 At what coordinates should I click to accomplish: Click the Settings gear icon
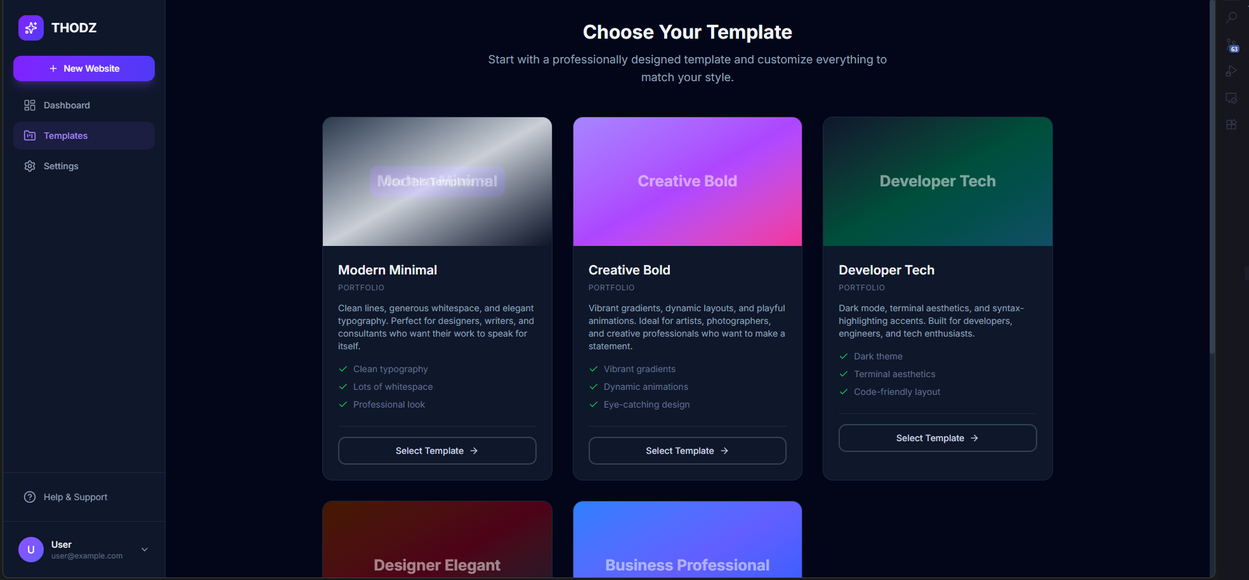click(30, 166)
